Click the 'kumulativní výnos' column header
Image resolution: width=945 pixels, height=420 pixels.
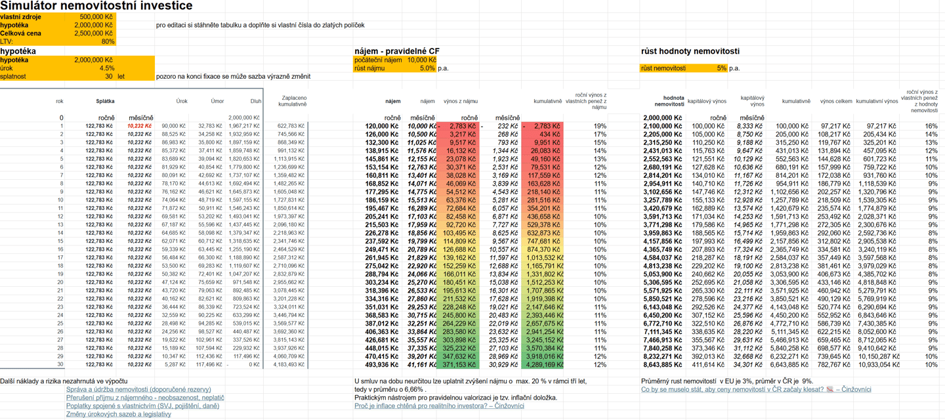tap(877, 102)
